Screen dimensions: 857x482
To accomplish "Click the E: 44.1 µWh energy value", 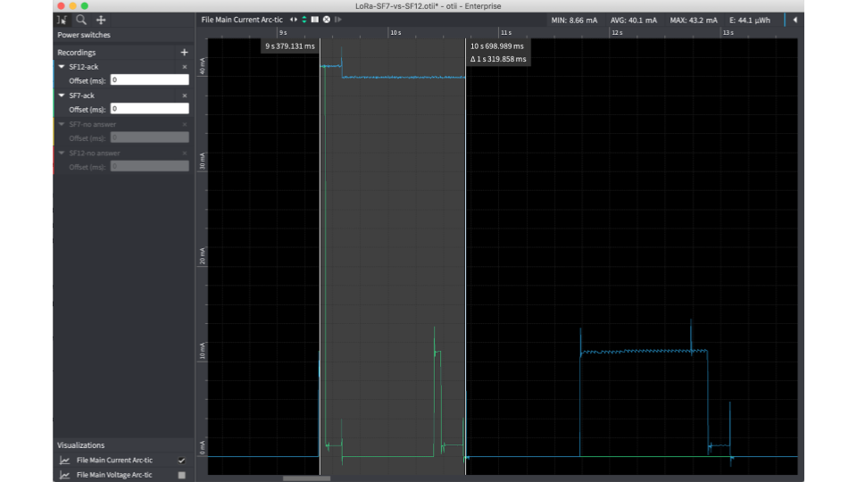I will (749, 21).
